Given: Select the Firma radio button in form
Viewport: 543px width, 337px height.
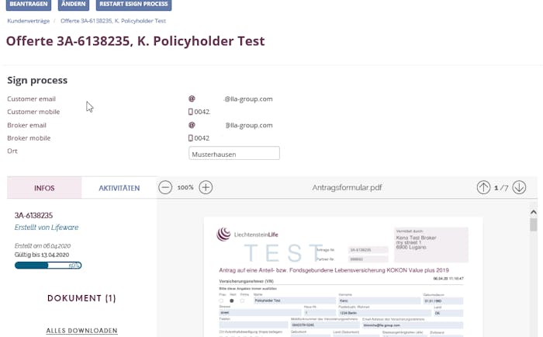Looking at the screenshot, I should (242, 301).
